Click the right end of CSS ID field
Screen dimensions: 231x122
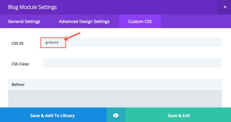pos(215,43)
